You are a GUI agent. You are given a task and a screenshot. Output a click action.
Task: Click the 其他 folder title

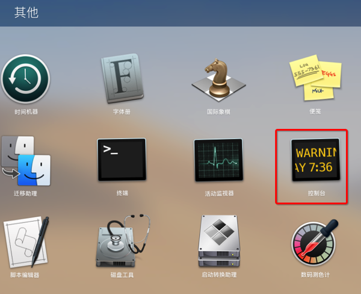(x=26, y=13)
